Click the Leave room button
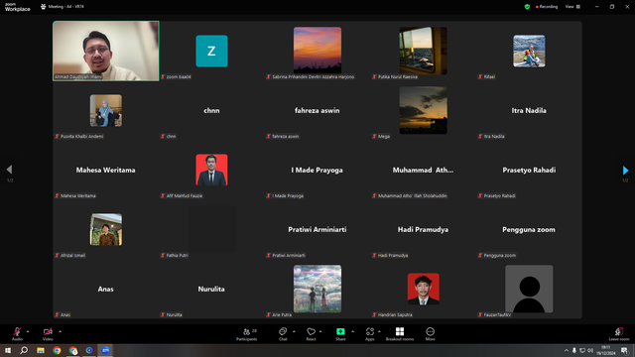This screenshot has width=635, height=357. coord(619,334)
